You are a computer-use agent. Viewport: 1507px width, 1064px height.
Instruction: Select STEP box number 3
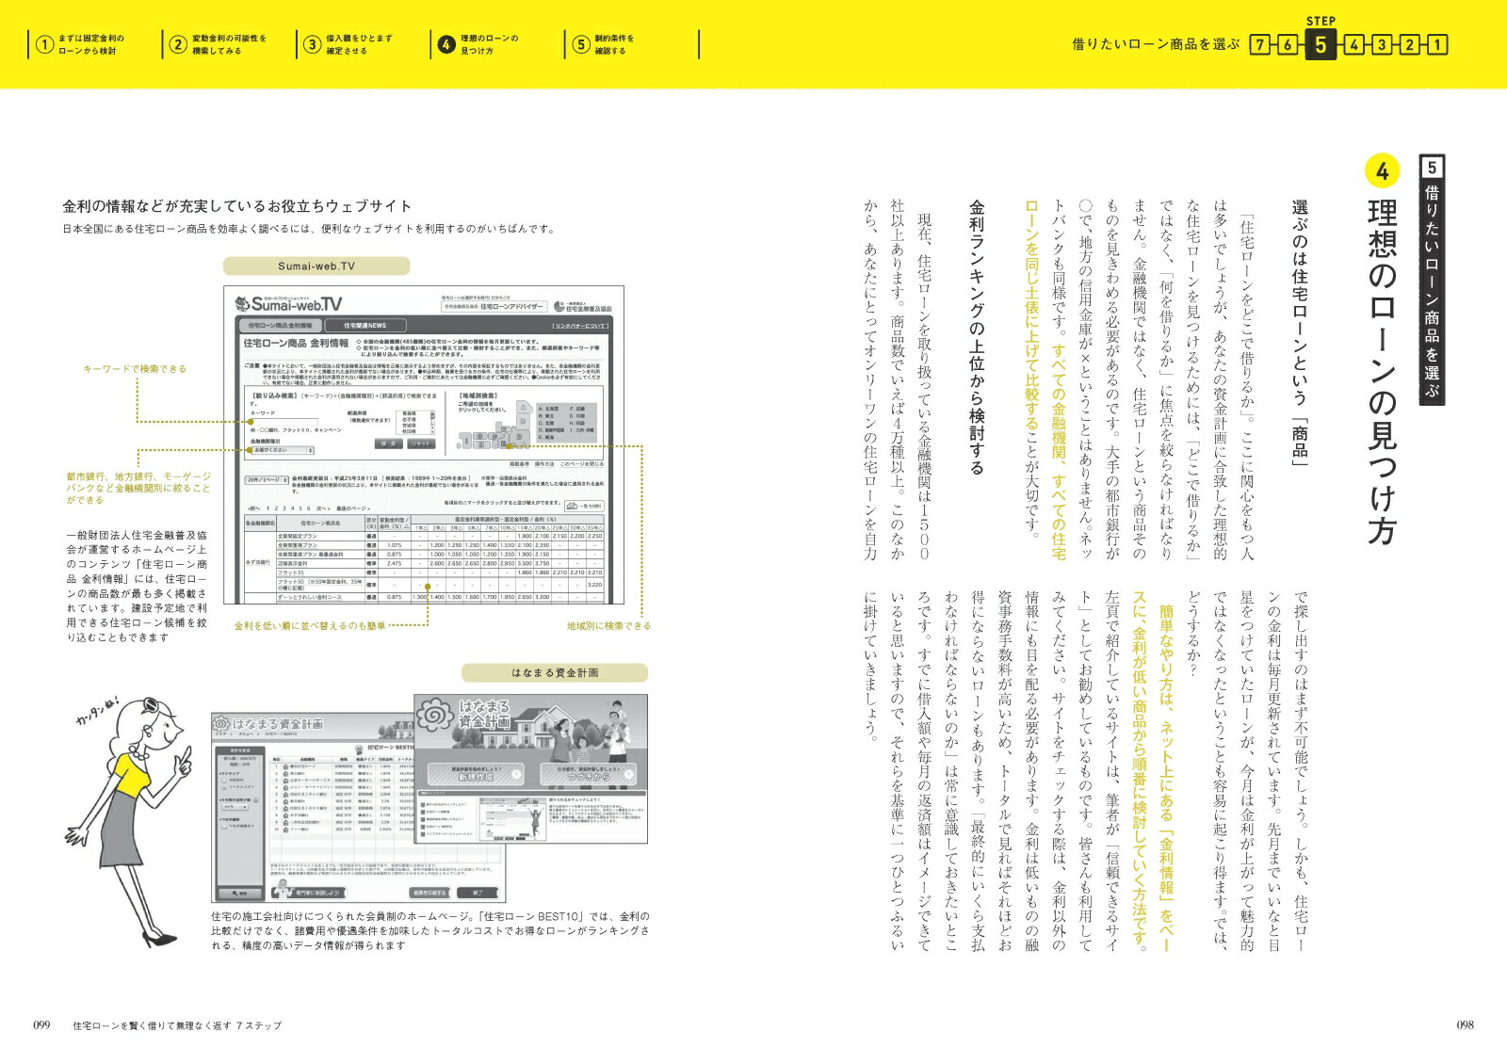point(1381,44)
